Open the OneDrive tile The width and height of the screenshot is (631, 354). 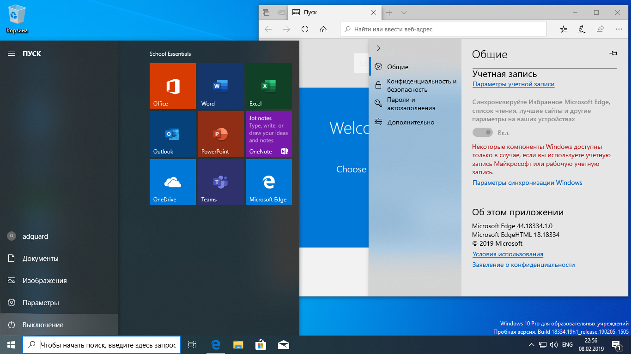[x=173, y=182]
